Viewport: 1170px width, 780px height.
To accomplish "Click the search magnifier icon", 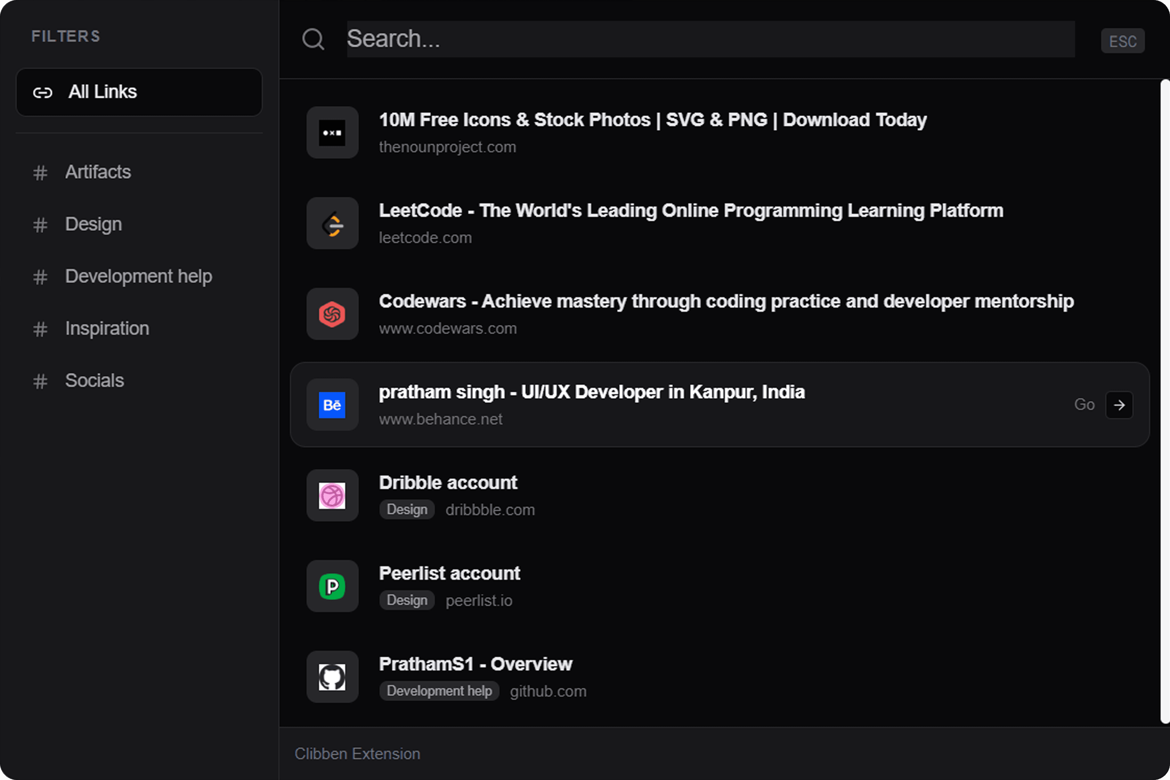I will 314,39.
